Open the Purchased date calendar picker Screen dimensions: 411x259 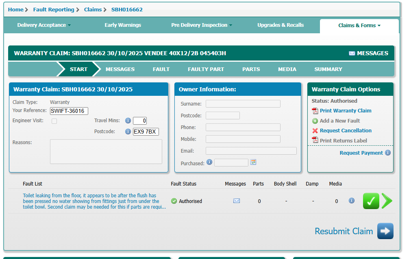(x=253, y=162)
